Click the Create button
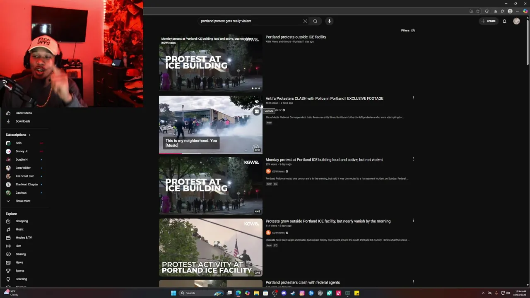 pyautogui.click(x=488, y=21)
